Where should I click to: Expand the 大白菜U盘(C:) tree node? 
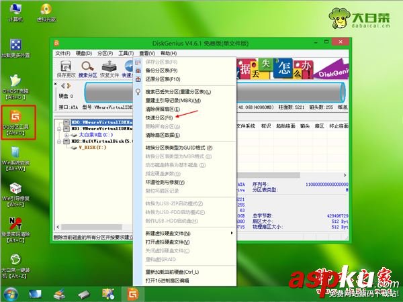66,135
